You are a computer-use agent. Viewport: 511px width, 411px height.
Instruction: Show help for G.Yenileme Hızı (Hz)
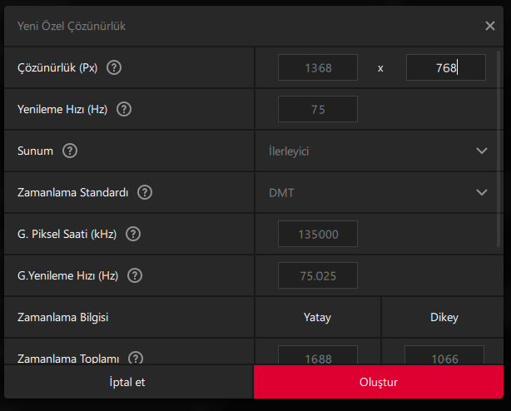click(135, 275)
